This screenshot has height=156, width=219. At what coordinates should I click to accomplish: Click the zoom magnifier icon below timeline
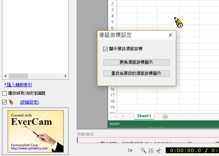tap(143, 150)
